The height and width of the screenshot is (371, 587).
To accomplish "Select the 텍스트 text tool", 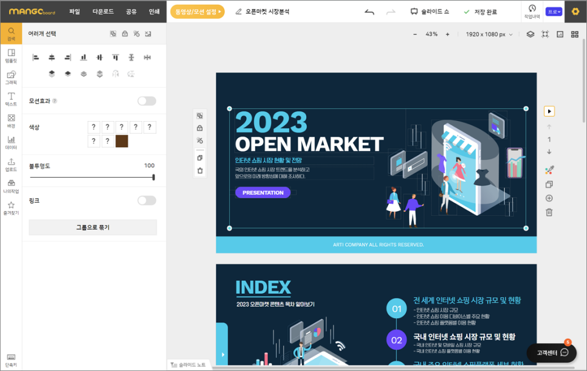I will [11, 99].
